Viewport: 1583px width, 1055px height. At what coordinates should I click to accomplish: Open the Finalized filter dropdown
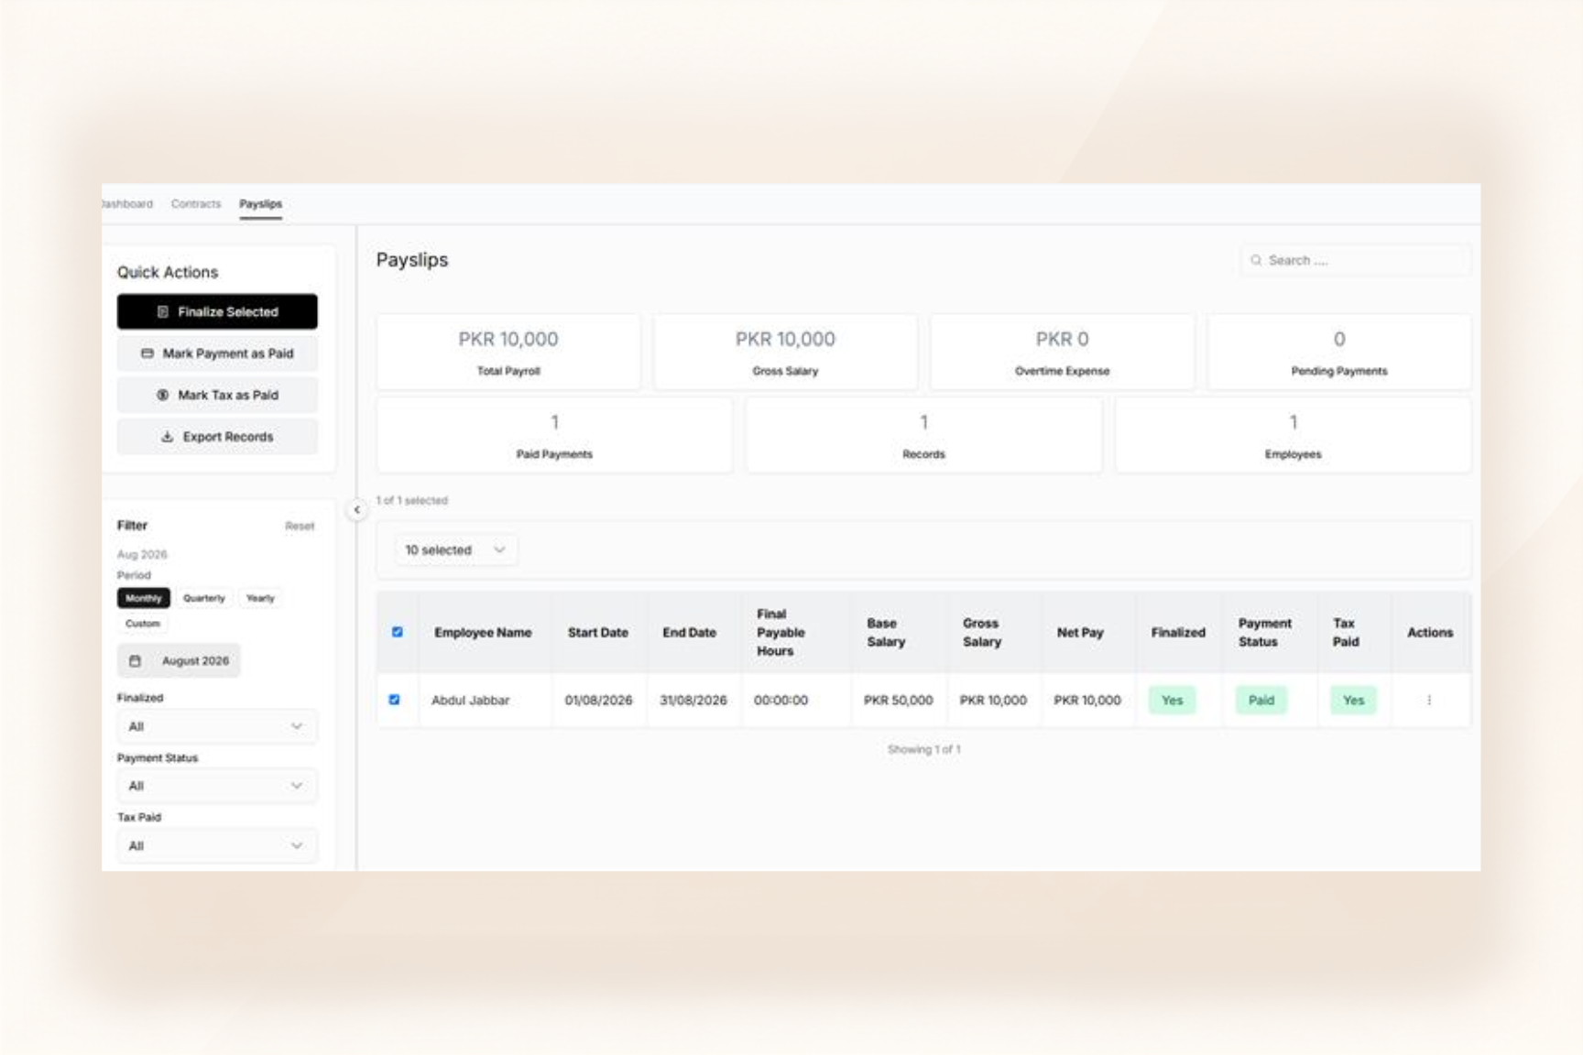217,726
